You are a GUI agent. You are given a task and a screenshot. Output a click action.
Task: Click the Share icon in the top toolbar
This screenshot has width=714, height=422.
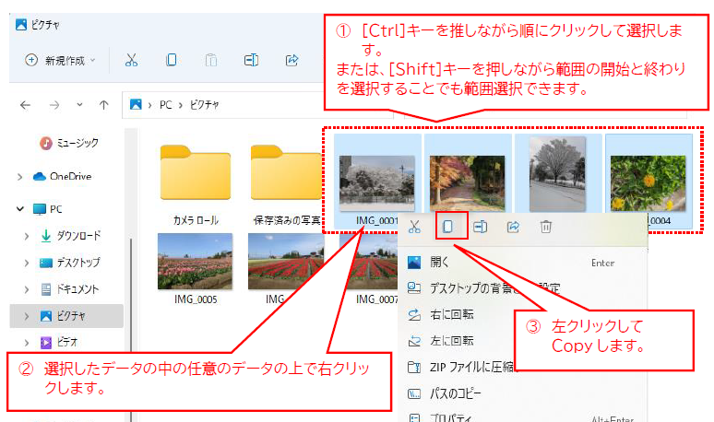click(x=292, y=60)
